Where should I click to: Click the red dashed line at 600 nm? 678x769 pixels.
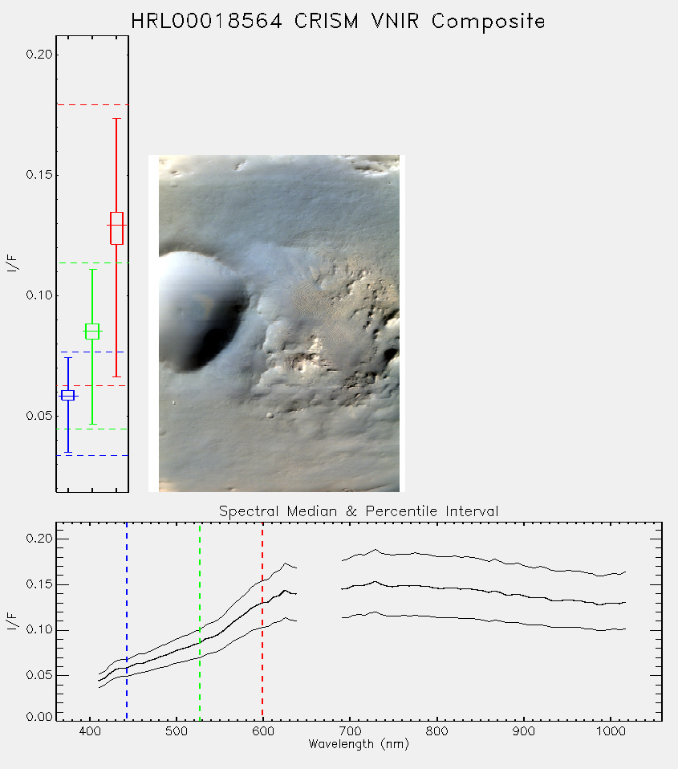262,621
